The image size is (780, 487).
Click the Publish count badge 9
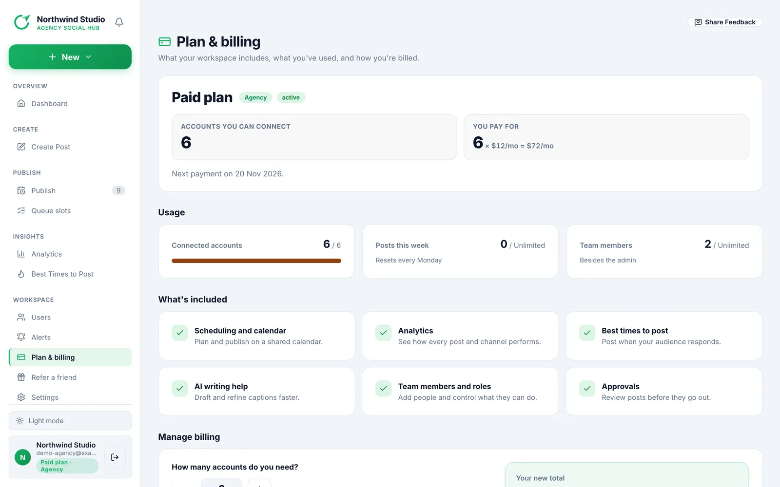(118, 190)
